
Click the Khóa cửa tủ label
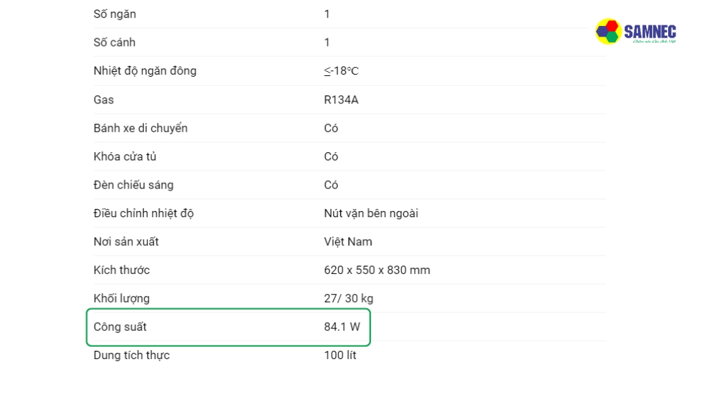coord(125,156)
